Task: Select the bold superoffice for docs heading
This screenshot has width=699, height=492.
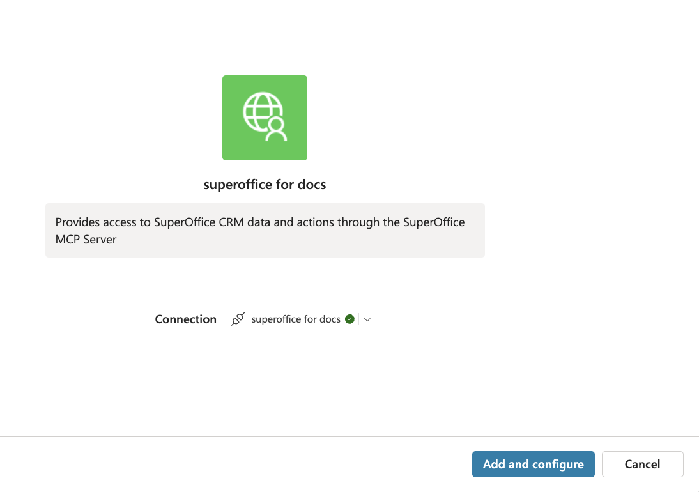Action: point(265,185)
